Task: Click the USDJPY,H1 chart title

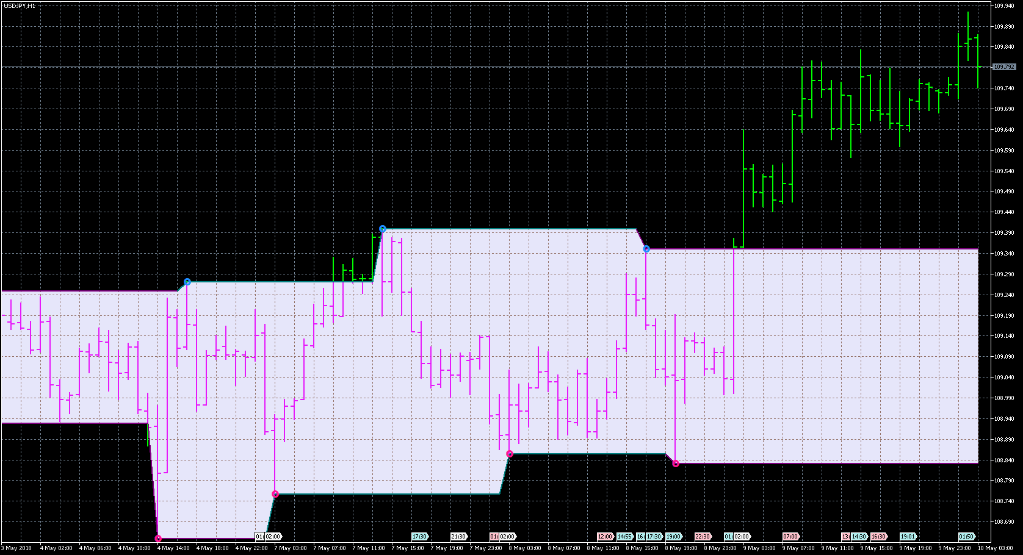Action: pos(19,5)
